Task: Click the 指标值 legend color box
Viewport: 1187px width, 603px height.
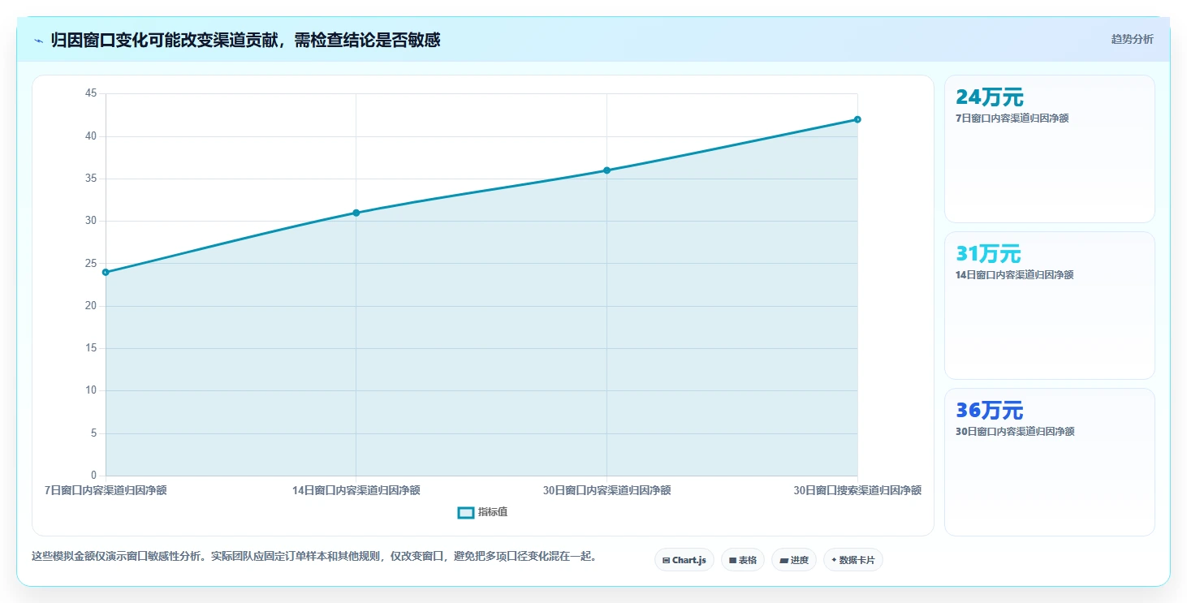Action: [466, 512]
